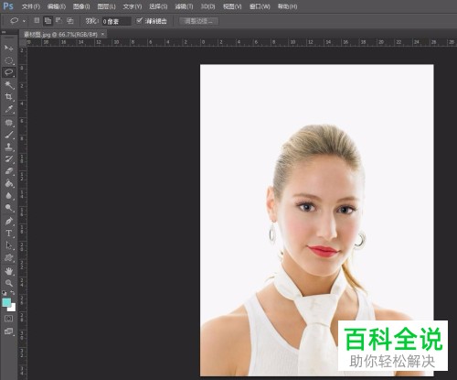Screen dimensions: 457x380
Task: Select the Dodge tool
Action: pos(9,208)
